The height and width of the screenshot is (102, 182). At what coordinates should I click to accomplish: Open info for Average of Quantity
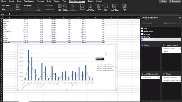click(180, 77)
